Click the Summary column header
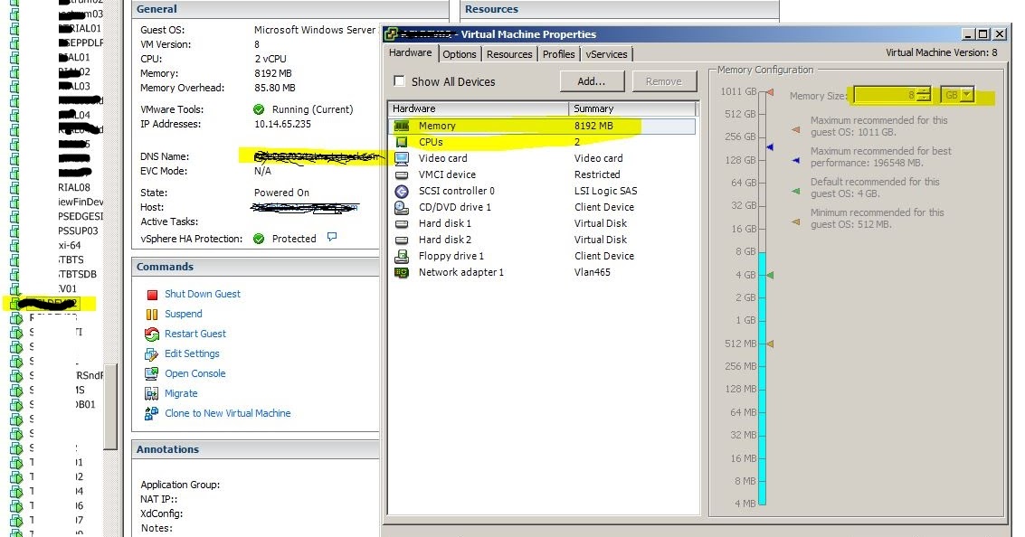Viewport: 1025px width, 537px height. tap(632, 108)
